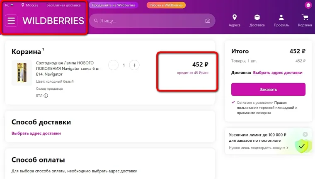Increase lamp quantity with plus
315x179 pixels.
point(134,65)
